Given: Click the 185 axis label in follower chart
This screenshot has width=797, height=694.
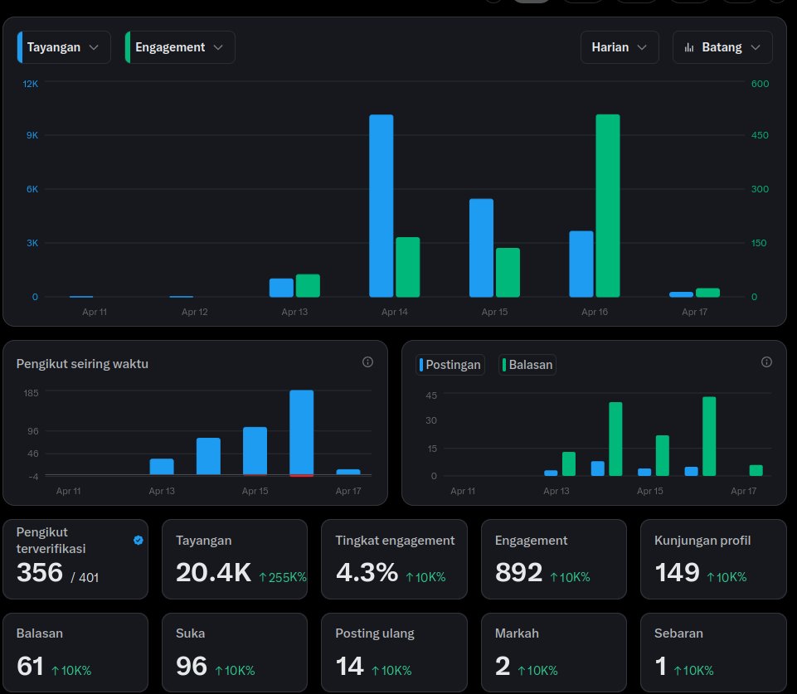Looking at the screenshot, I should click(31, 393).
